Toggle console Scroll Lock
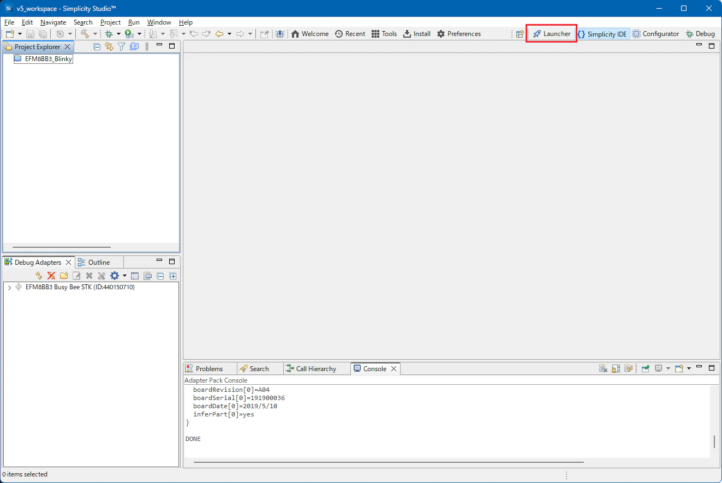The width and height of the screenshot is (722, 483). click(x=616, y=369)
